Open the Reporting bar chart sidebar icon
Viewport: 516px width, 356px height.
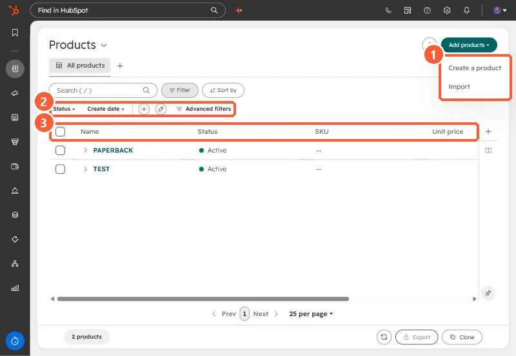15,288
